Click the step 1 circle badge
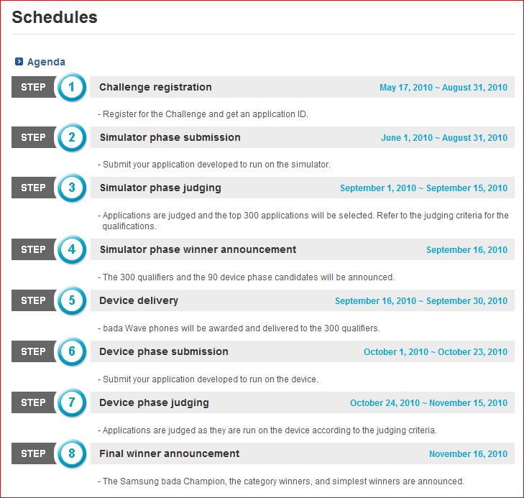 click(x=72, y=87)
